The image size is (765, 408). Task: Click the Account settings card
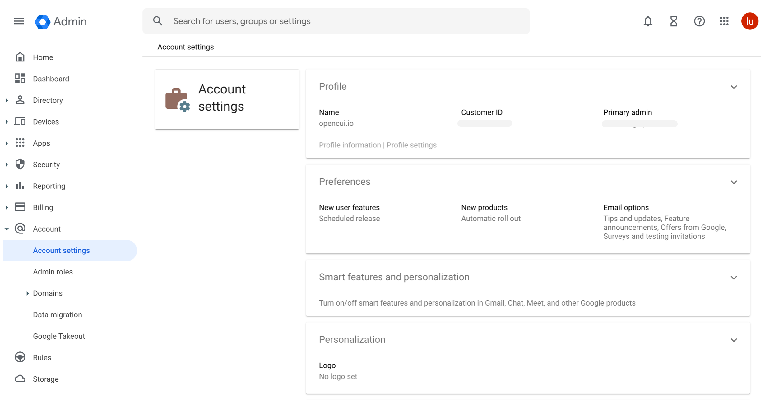pos(227,99)
